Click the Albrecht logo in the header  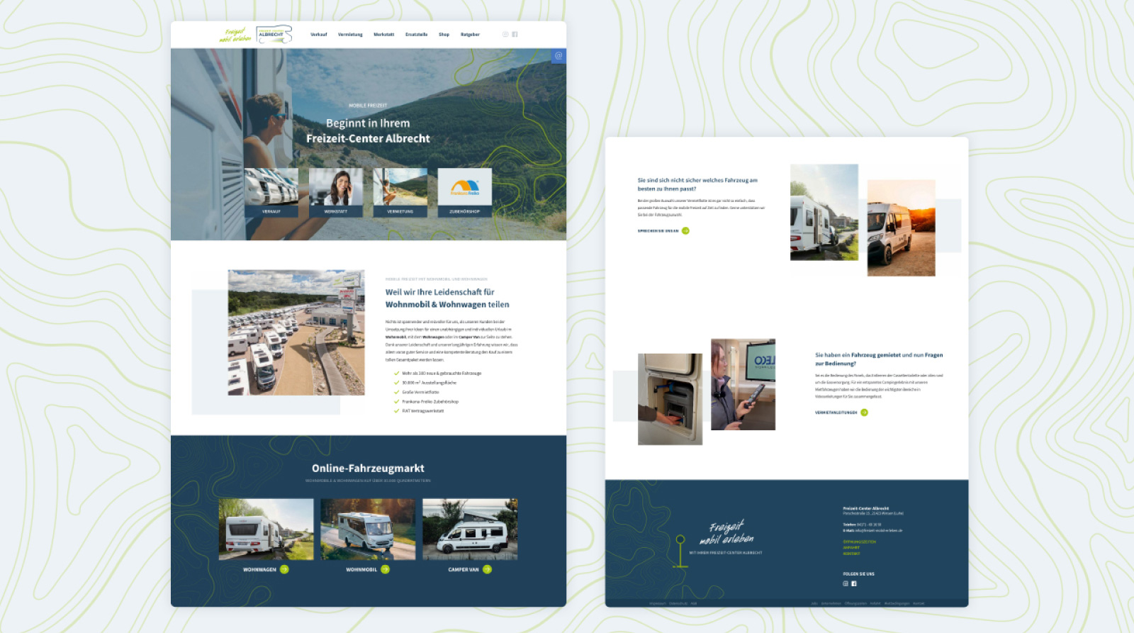coord(274,34)
